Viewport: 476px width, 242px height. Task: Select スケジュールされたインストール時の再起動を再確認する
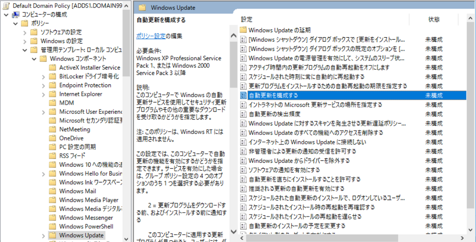[x=311, y=207]
